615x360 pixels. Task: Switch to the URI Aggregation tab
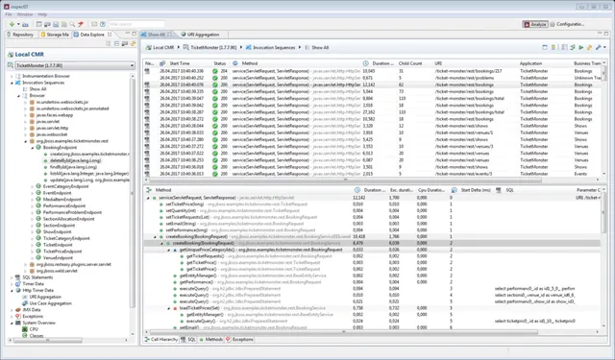pos(200,35)
